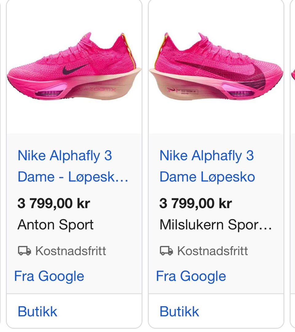Open the Anton Sport pink shoe image
This screenshot has width=295, height=332.
[74, 67]
